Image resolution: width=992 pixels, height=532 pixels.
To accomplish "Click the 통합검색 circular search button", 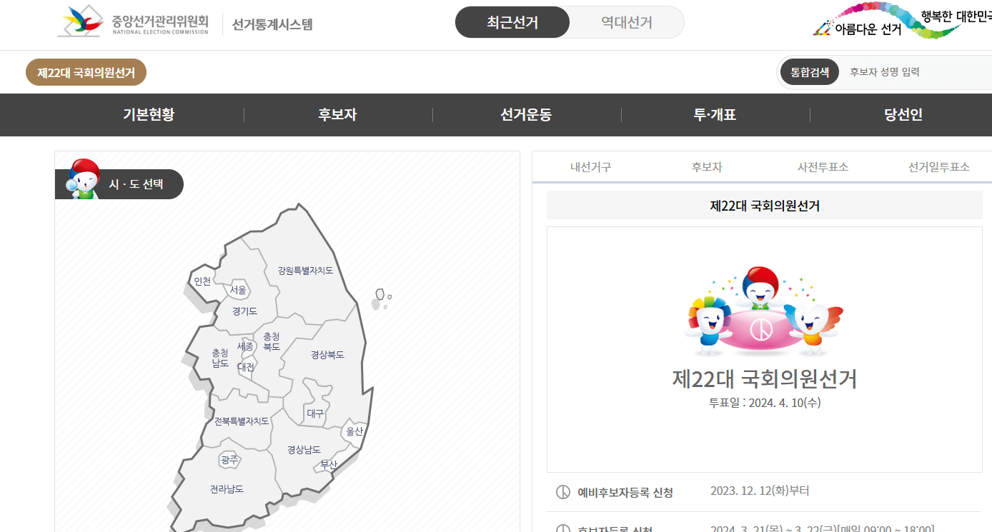I will (x=809, y=71).
